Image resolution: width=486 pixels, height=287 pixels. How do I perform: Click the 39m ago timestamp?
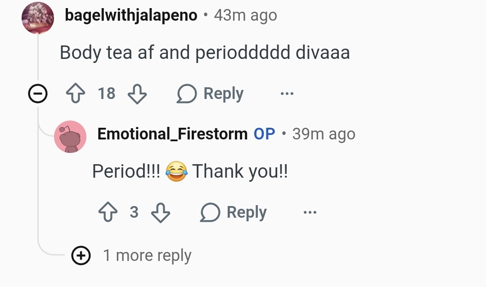point(324,134)
